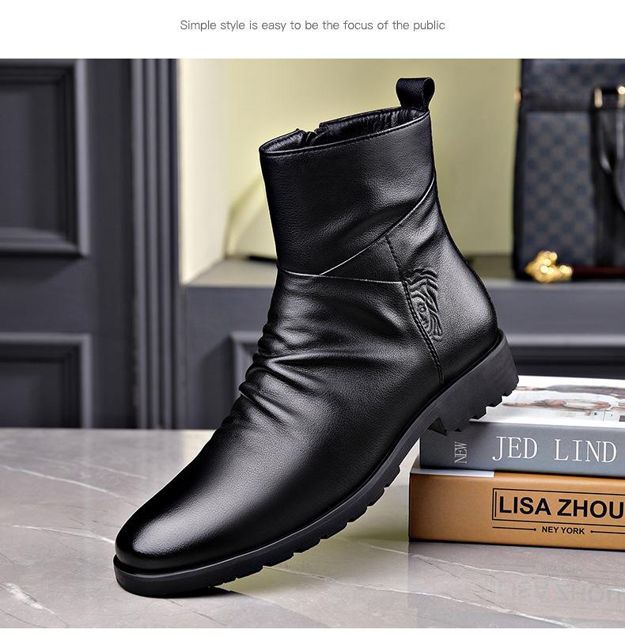Click the patterned handbag in the background

click(570, 169)
